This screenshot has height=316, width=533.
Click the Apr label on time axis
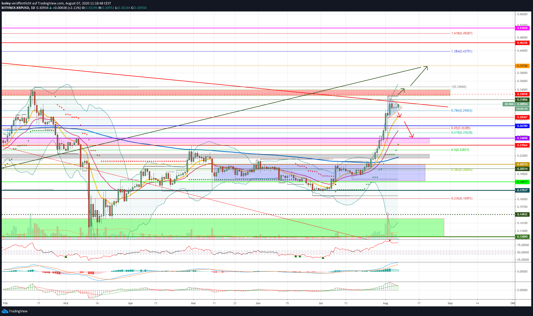click(x=130, y=303)
